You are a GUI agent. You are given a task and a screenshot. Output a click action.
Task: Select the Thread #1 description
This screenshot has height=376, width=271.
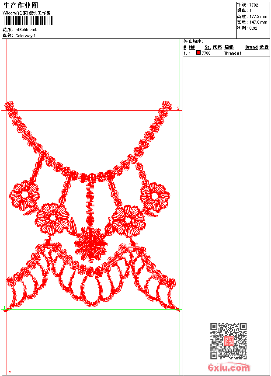233,53
